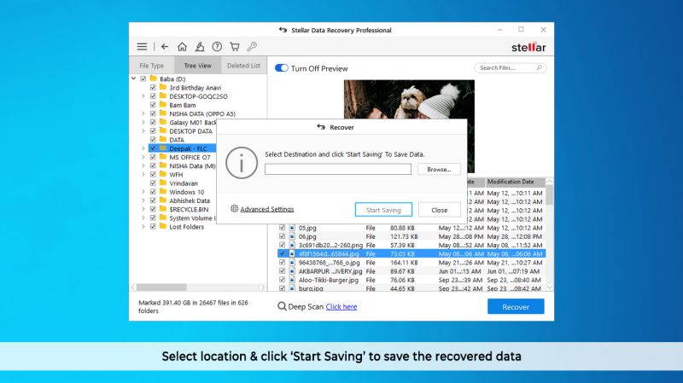The width and height of the screenshot is (683, 383).
Task: Uncheck the Baba (D:) checkbox
Action: click(x=143, y=78)
